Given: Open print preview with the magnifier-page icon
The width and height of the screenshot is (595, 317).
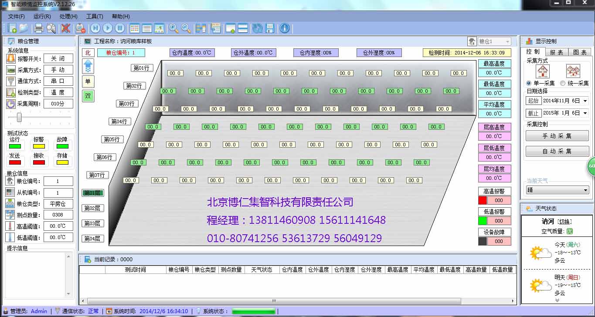Looking at the screenshot, I should [51, 28].
